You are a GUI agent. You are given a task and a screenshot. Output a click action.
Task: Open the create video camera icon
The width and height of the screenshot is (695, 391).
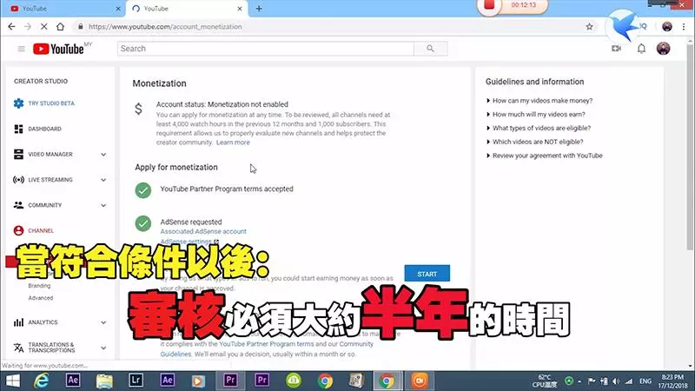pos(616,49)
